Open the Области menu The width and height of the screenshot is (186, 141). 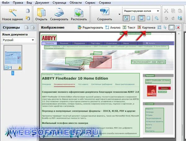pos(76,2)
